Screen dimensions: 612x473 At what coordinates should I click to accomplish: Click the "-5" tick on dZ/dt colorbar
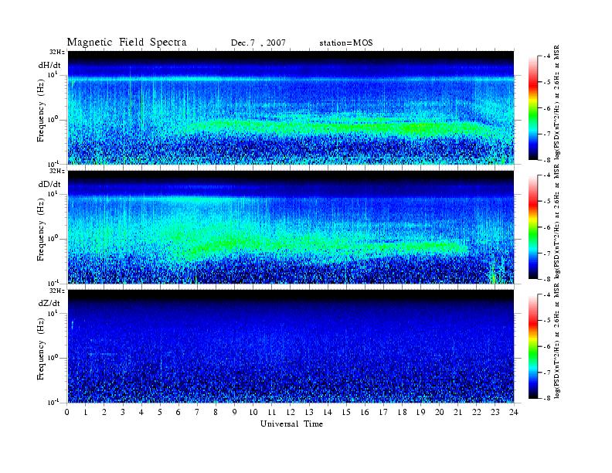[547, 321]
